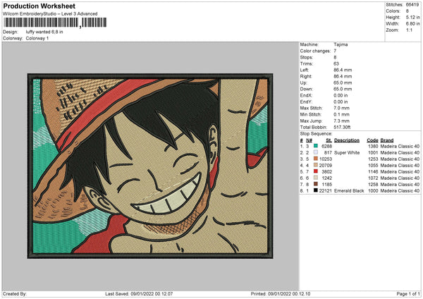Click the Luffy embroidery design preview
Image resolution: width=423 pixels, height=299 pixels.
(x=150, y=166)
